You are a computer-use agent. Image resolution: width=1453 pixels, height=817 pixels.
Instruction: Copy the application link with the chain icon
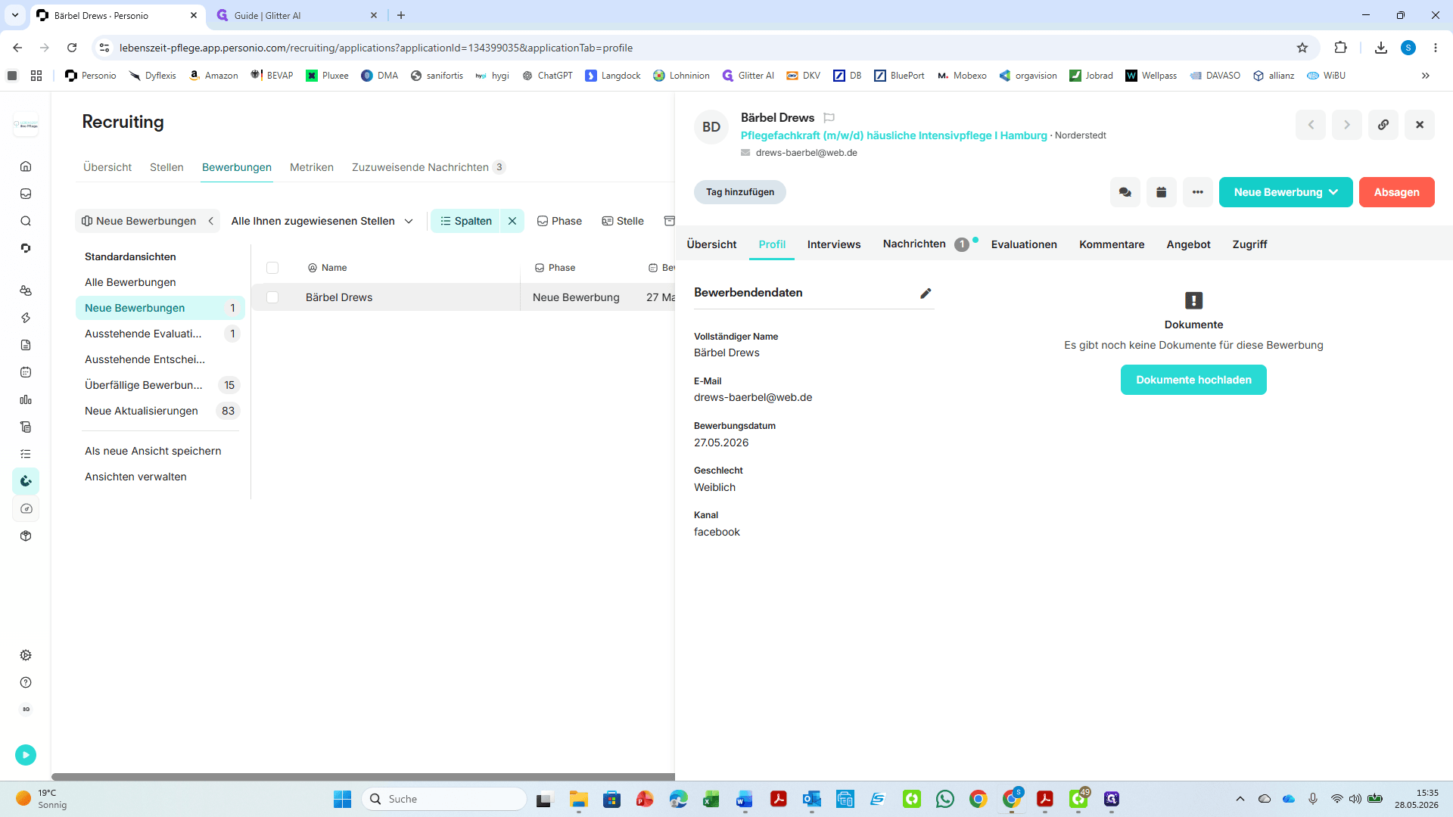point(1383,125)
